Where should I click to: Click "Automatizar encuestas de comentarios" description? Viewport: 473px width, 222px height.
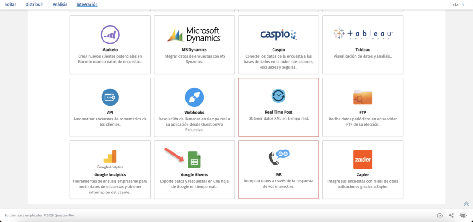click(110, 121)
